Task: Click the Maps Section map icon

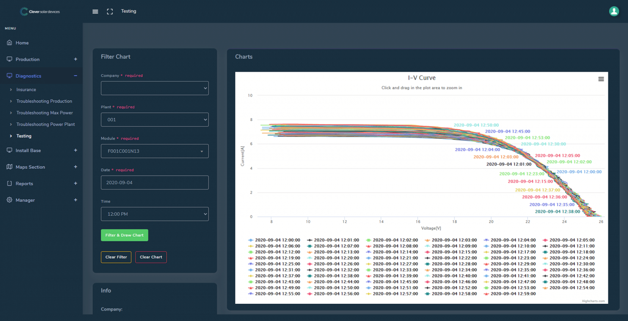Action: (x=10, y=167)
